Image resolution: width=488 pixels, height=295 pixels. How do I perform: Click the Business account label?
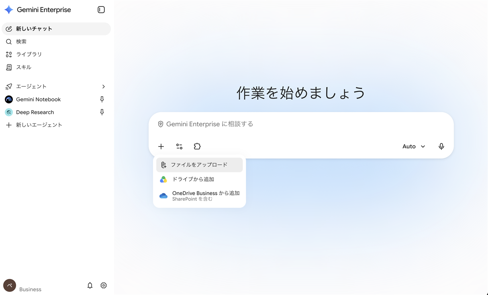coord(30,289)
